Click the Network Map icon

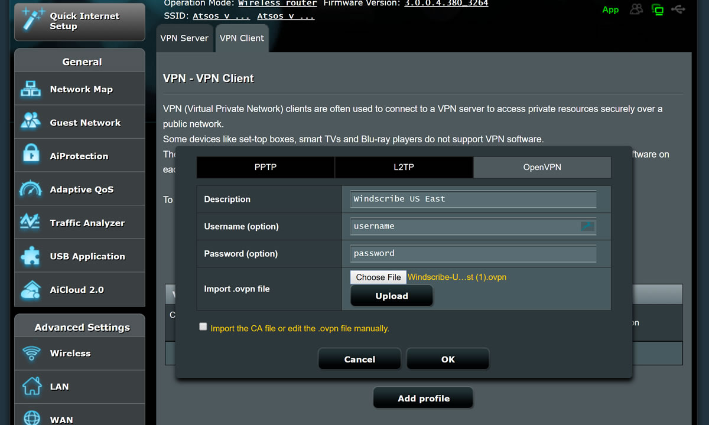click(31, 89)
